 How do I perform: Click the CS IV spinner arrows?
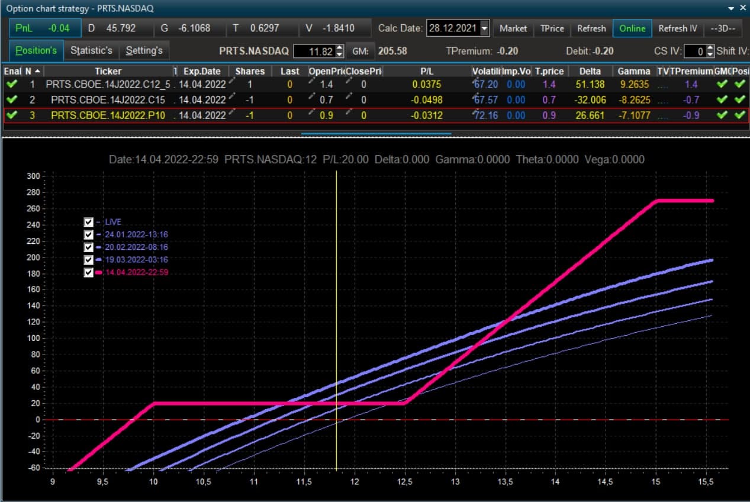[x=710, y=51]
